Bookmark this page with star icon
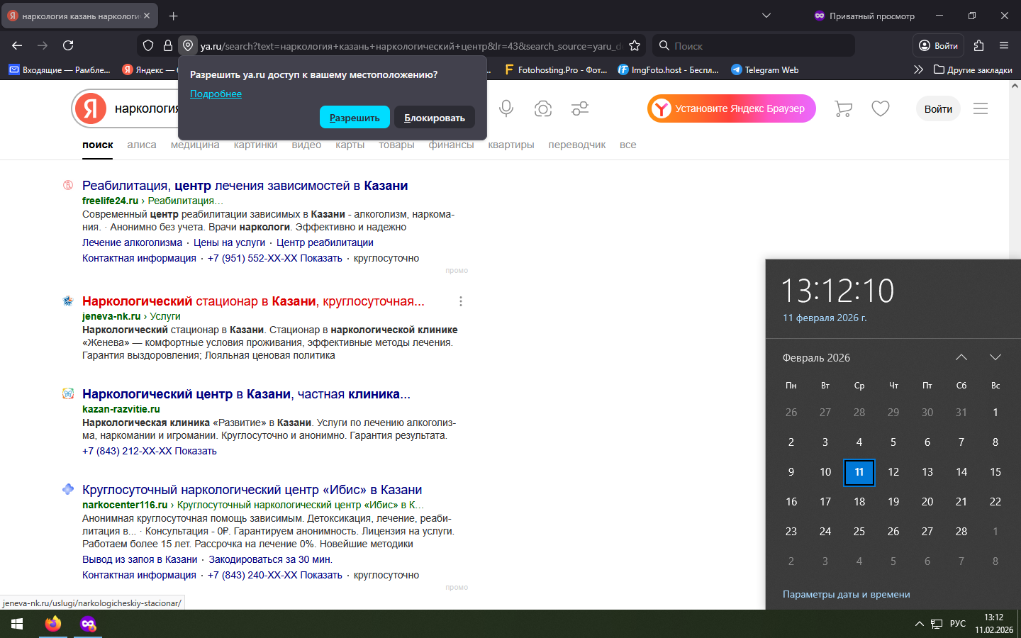 [x=635, y=45]
